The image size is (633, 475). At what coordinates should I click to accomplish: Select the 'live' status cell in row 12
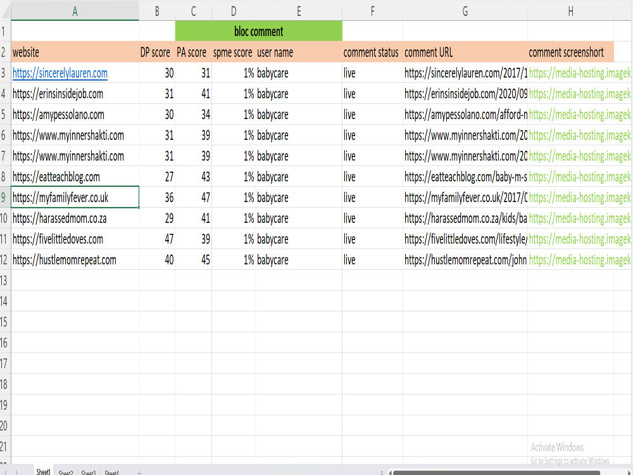[x=372, y=260]
